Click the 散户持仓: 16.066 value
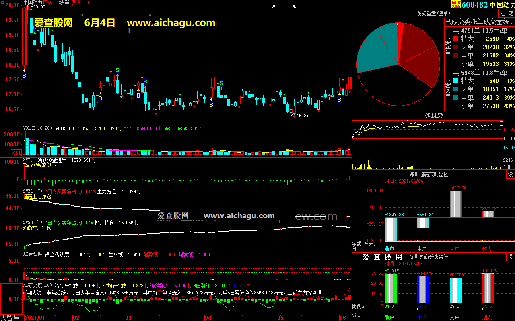This screenshot has width=515, height=321. pos(115,223)
